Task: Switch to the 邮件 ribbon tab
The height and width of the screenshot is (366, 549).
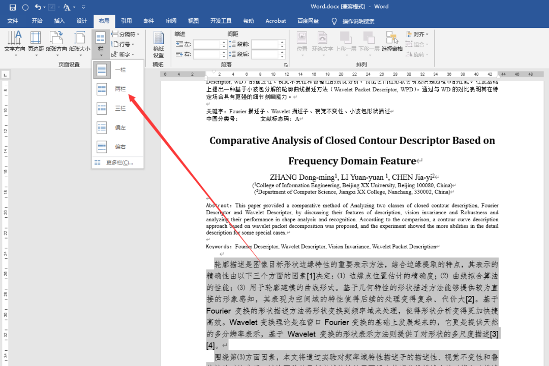Action: click(x=149, y=21)
